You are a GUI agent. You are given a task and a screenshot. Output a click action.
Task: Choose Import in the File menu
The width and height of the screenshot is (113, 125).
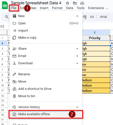pos(46,31)
